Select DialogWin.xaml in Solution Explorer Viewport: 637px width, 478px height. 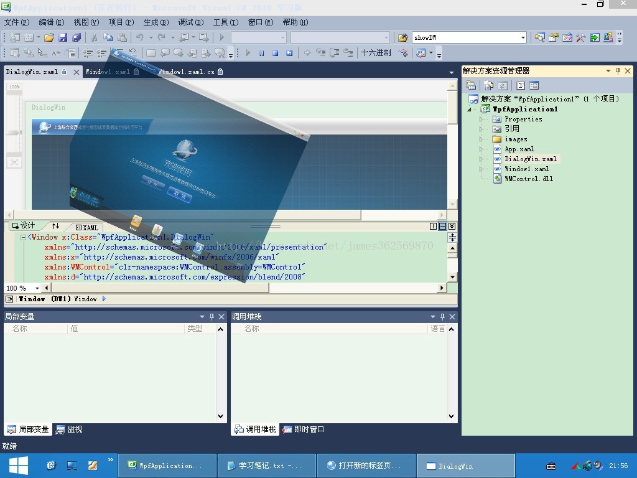pos(531,159)
